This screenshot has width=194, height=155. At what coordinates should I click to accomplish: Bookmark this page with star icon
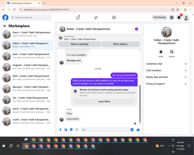click(x=178, y=10)
